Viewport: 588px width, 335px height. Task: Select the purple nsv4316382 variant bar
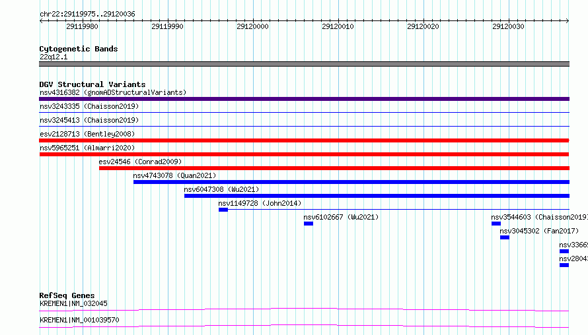click(304, 99)
